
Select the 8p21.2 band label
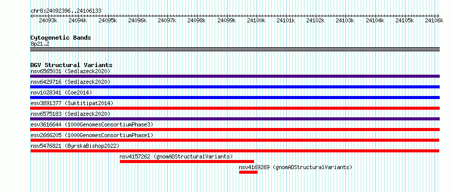click(x=40, y=44)
